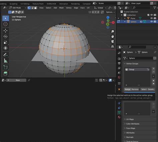This screenshot has width=158, height=142.
Task: Select the Move tool
Action: pos(5,31)
